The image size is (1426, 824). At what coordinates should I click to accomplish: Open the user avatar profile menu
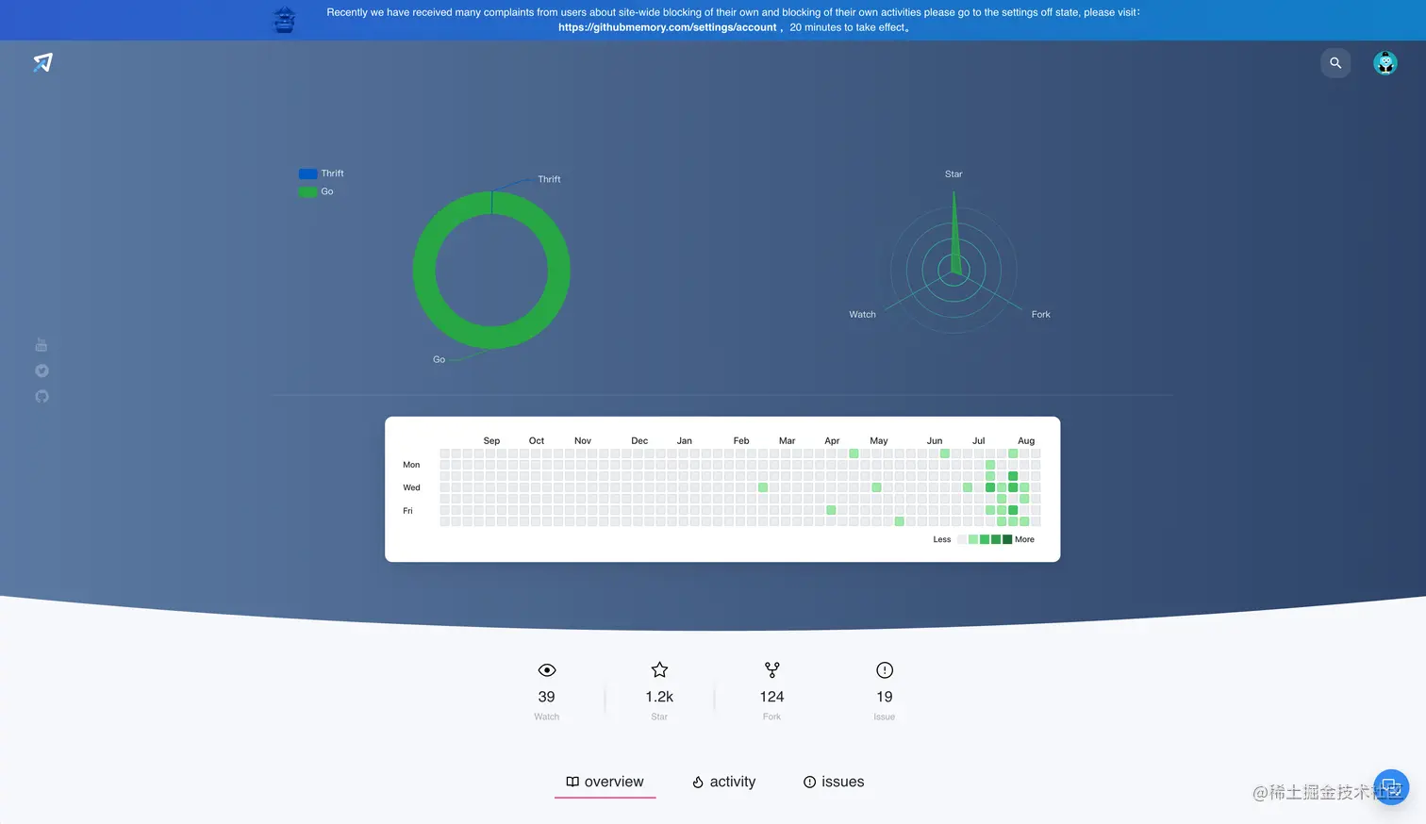click(1385, 63)
